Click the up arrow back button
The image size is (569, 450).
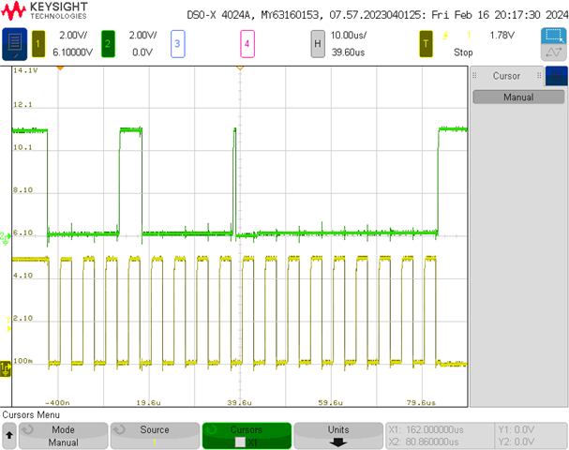coord(9,435)
